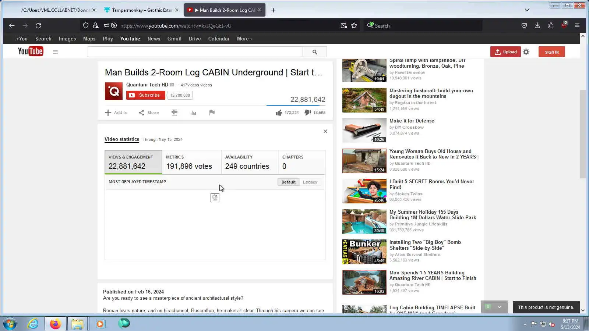
Task: Dislike the video with thumbs down
Action: coord(308,113)
